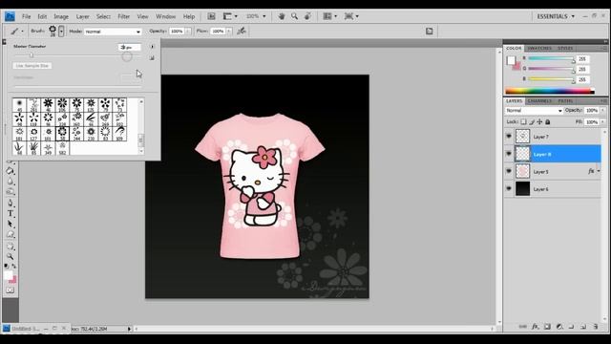Image resolution: width=611 pixels, height=344 pixels.
Task: Click the Photoshop logo icon
Action: (x=10, y=16)
